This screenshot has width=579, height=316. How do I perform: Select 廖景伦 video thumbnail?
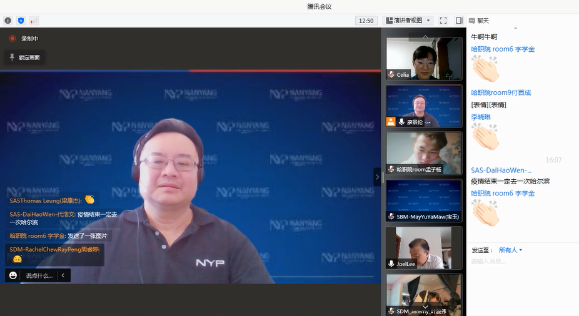point(424,106)
